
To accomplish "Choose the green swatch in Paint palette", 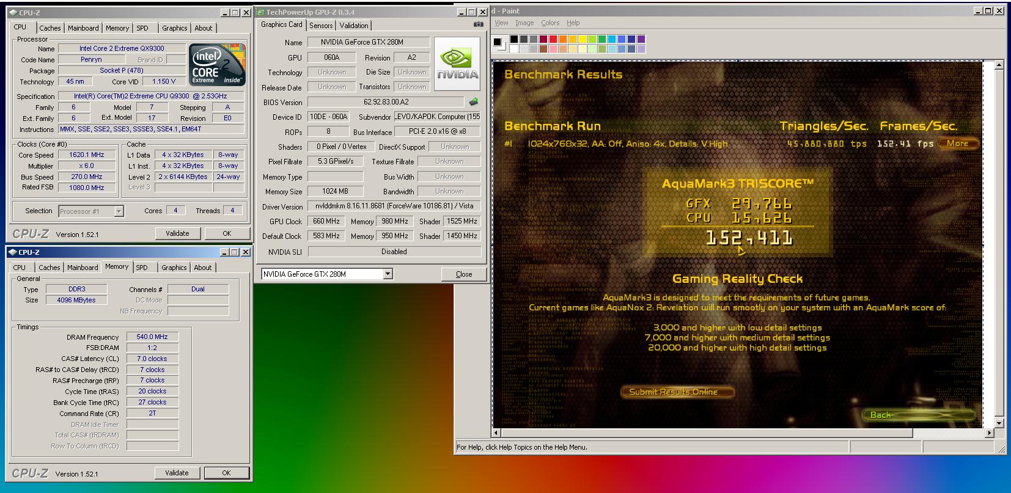I will pyautogui.click(x=602, y=39).
